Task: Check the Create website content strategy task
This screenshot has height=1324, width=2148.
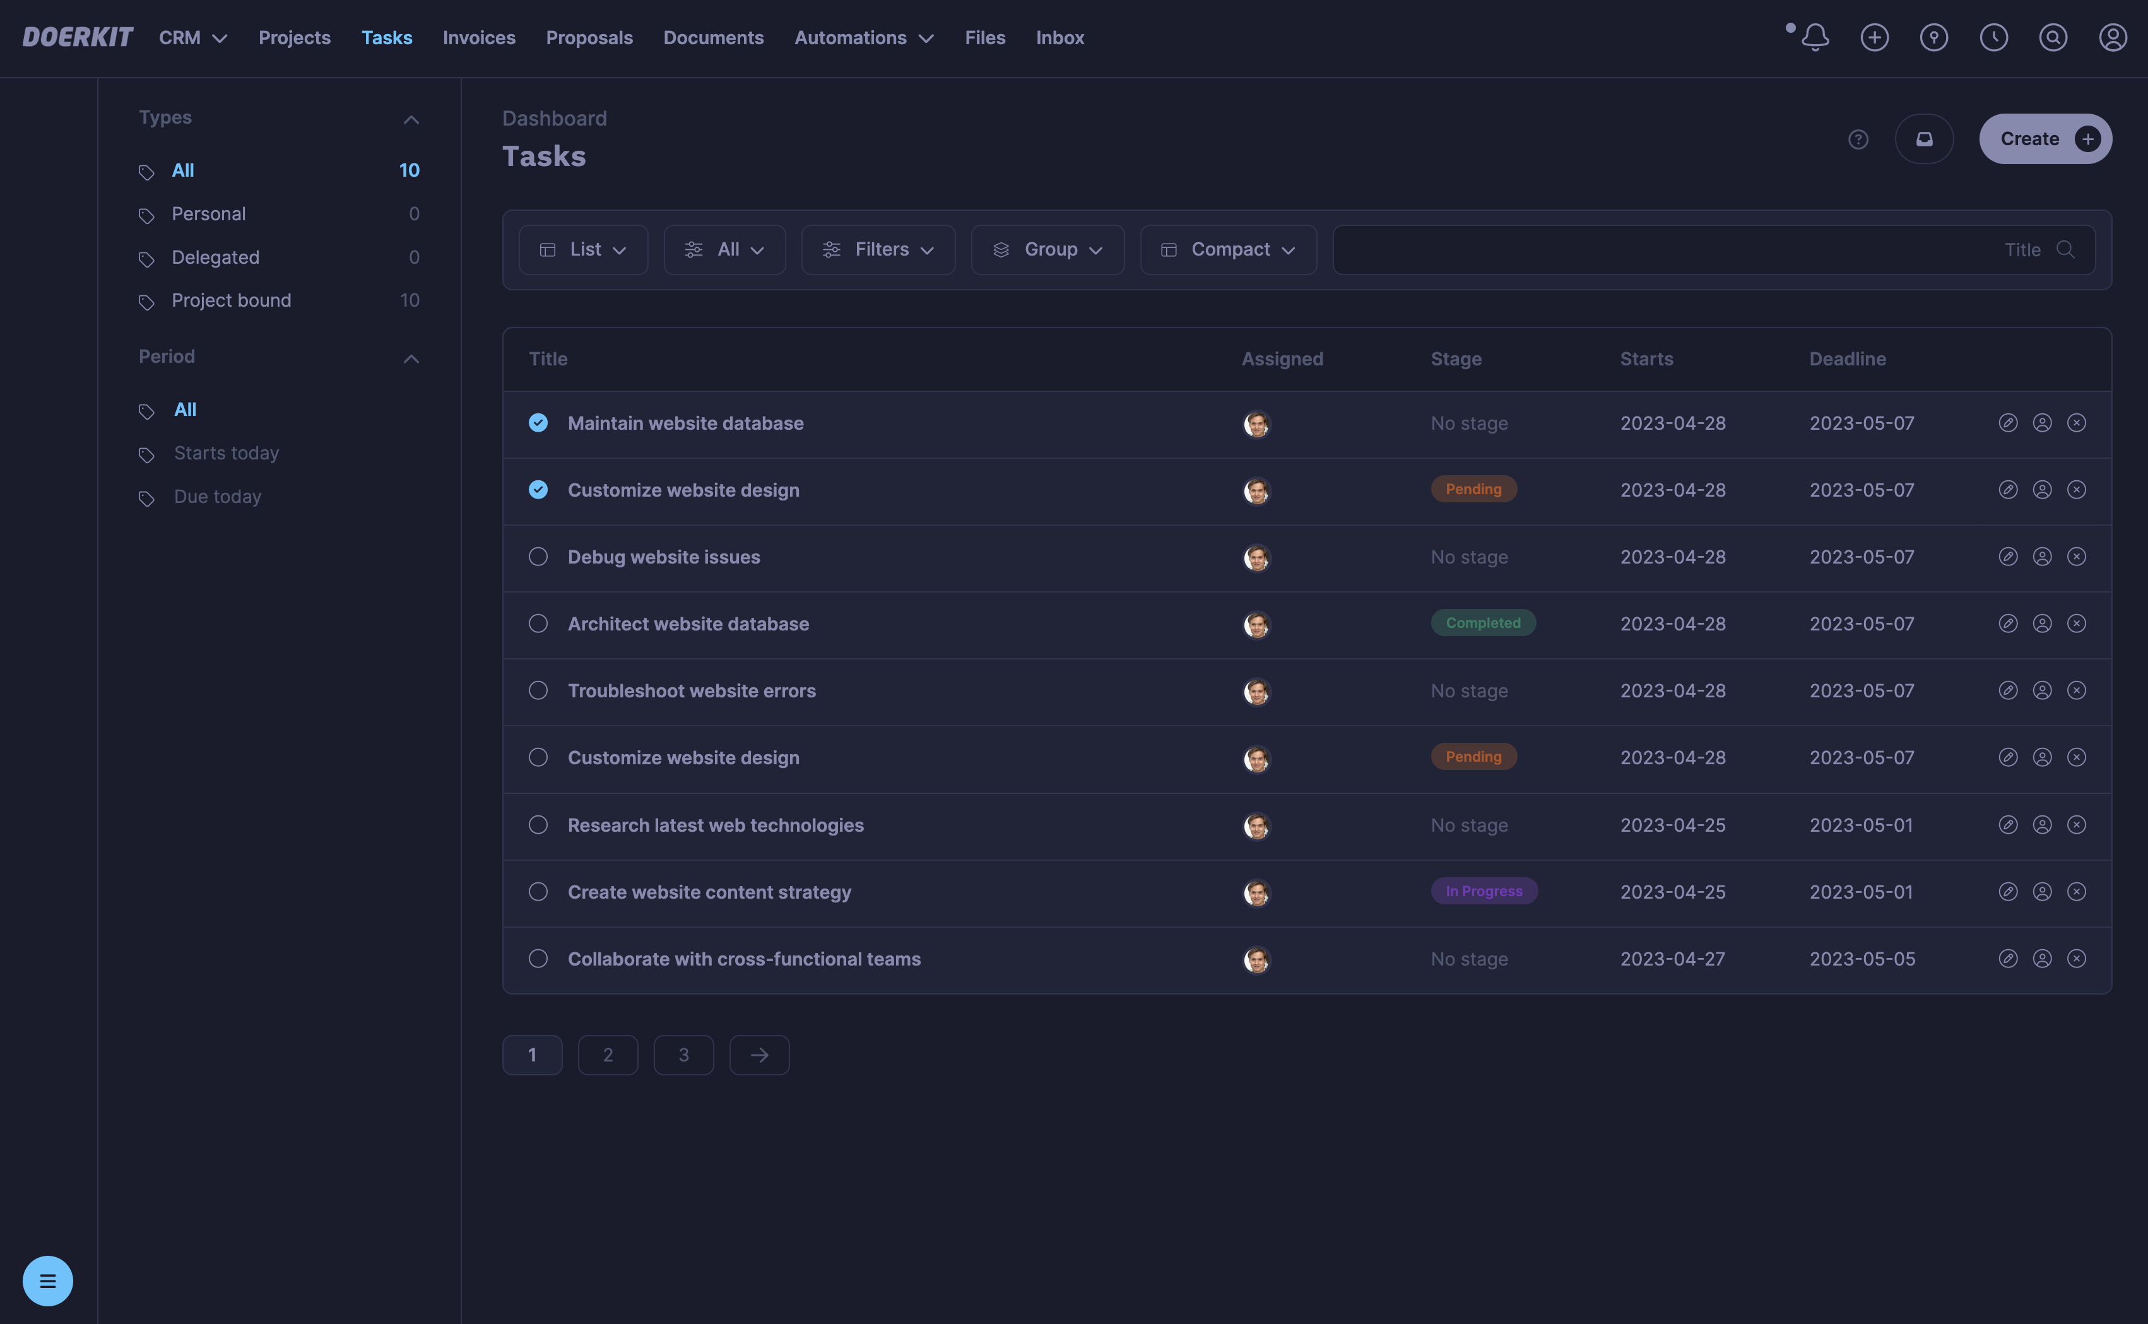Action: tap(538, 892)
